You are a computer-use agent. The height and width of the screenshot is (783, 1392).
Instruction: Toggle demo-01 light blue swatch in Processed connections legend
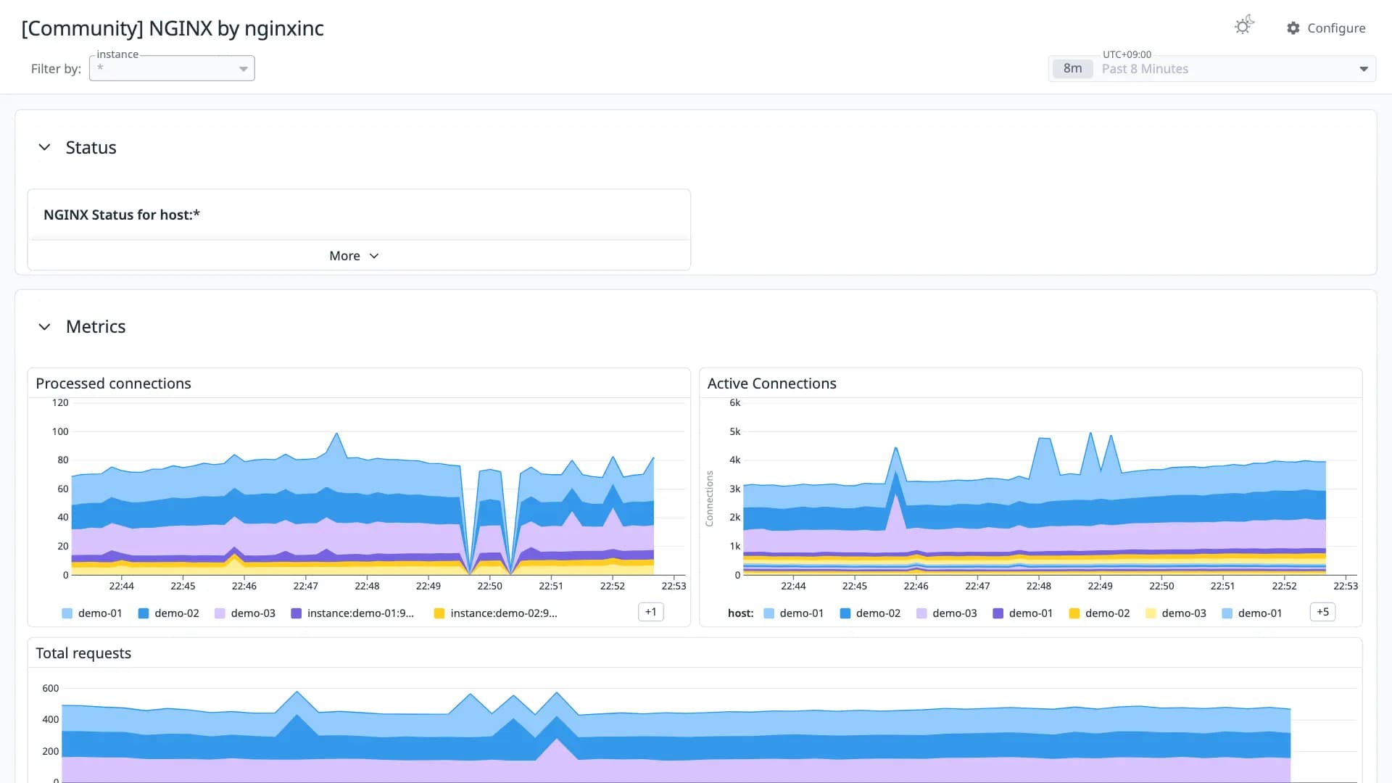coord(67,613)
